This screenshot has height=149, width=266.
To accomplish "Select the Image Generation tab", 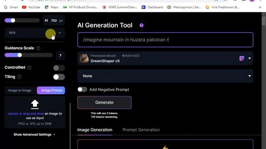I will 95,130.
